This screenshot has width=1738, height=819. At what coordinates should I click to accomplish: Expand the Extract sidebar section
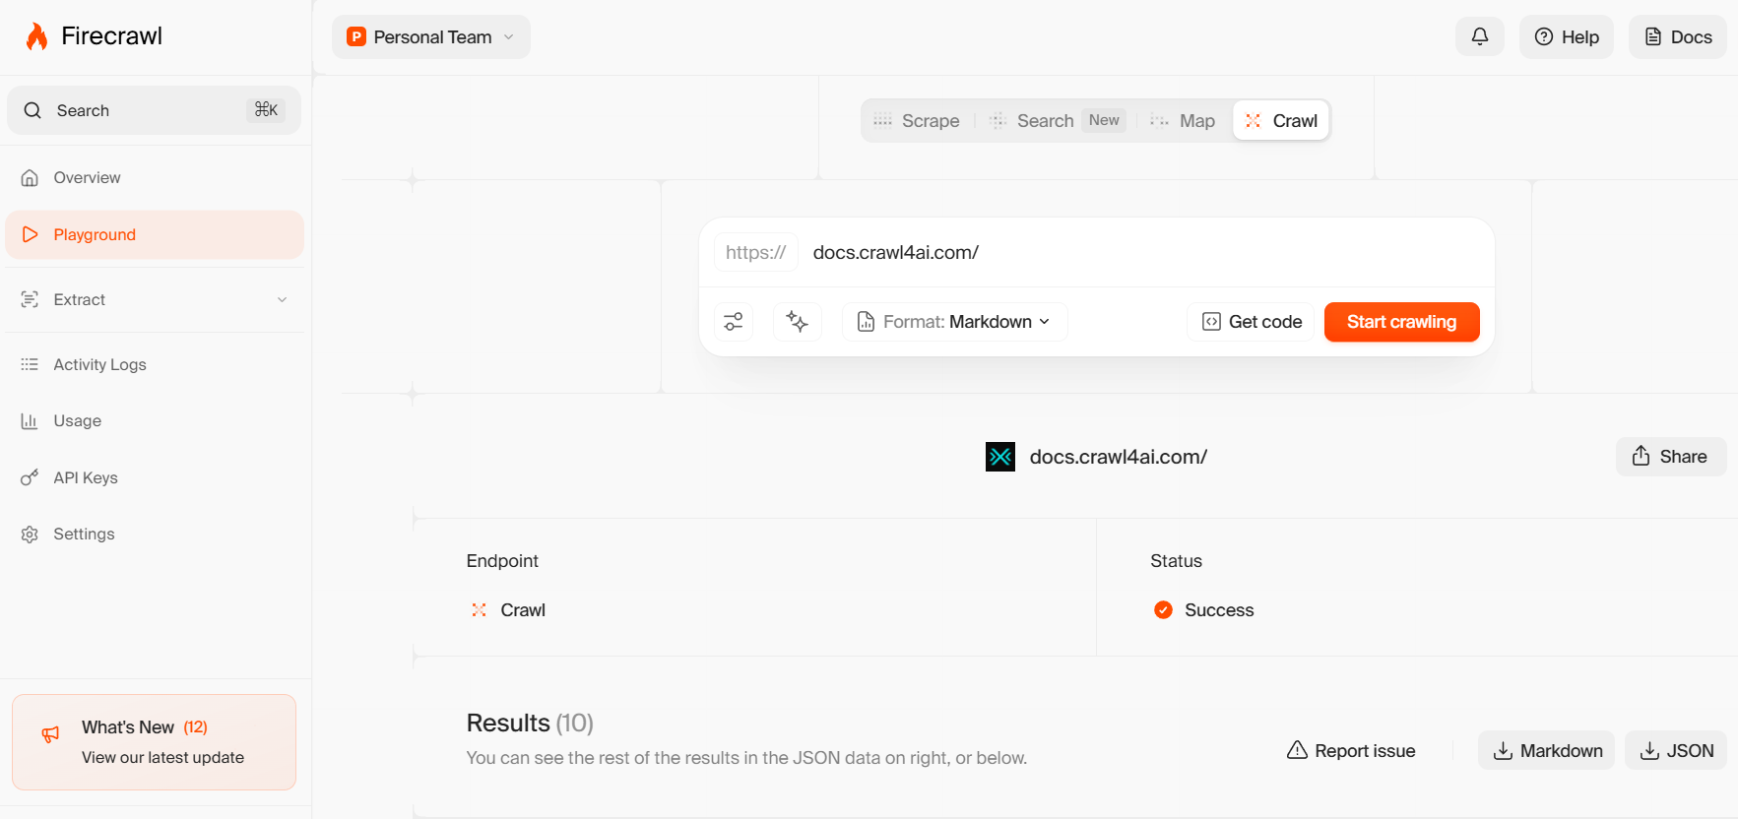pos(155,300)
